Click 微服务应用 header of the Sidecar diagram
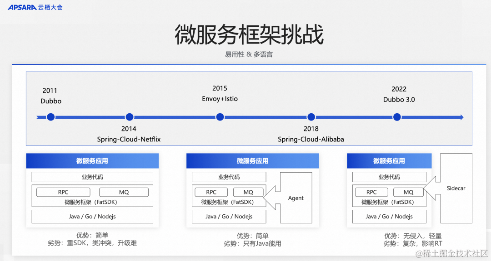 (389, 161)
